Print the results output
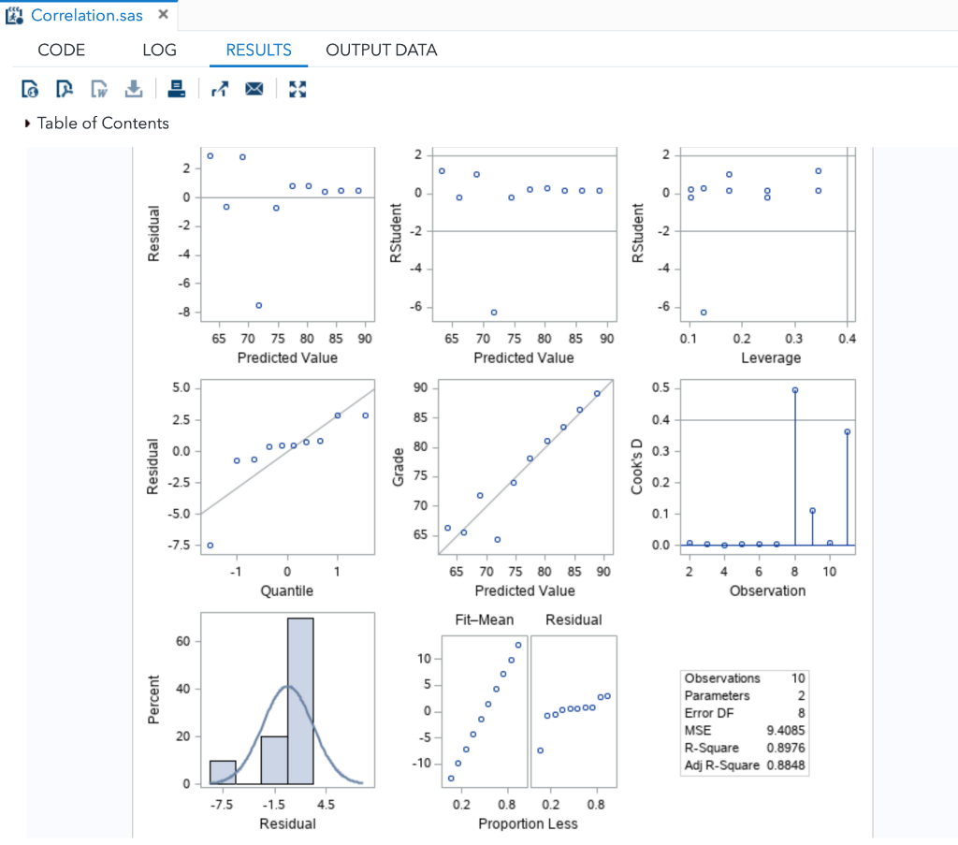Screen dimensions: 958x845 tap(176, 88)
